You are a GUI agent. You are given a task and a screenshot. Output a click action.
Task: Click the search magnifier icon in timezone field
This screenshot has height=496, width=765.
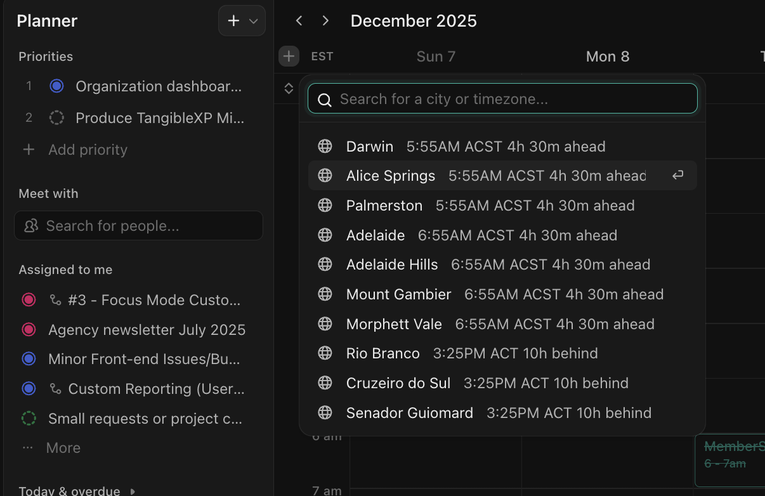tap(325, 100)
